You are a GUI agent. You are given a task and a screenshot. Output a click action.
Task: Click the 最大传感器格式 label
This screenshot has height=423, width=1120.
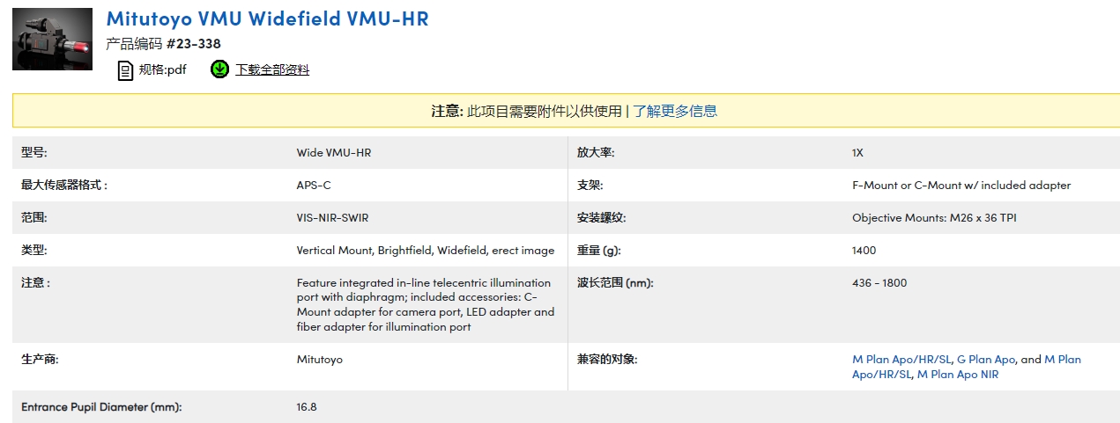pos(64,186)
